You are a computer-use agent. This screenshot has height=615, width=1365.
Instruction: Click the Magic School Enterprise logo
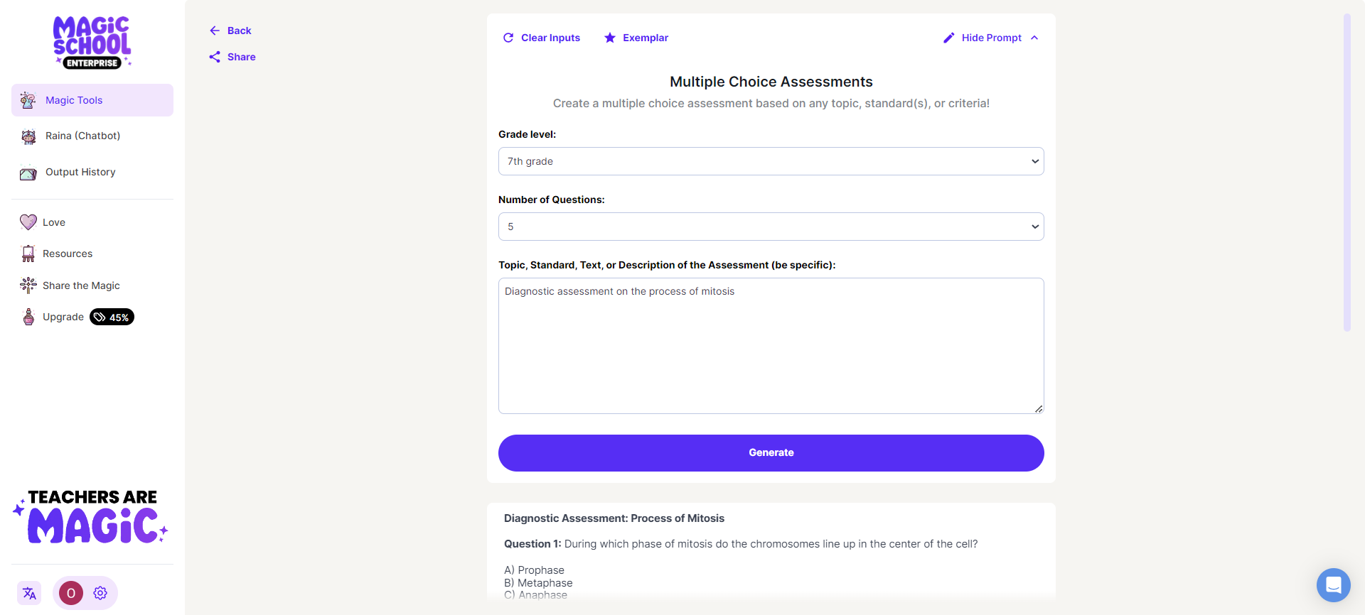(92, 42)
